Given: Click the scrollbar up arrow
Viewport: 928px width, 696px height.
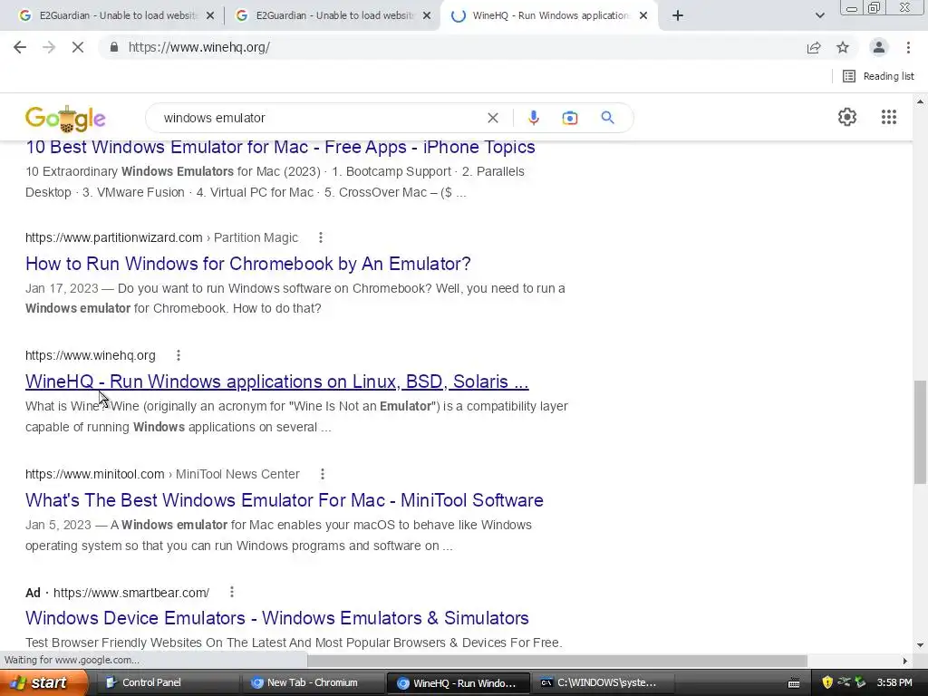Looking at the screenshot, I should 921,101.
